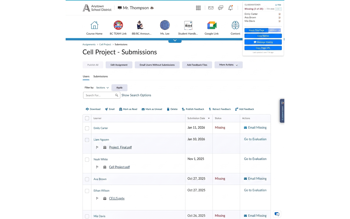Check the box for Mia Davis
This screenshot has width=350, height=219.
[x=87, y=216]
